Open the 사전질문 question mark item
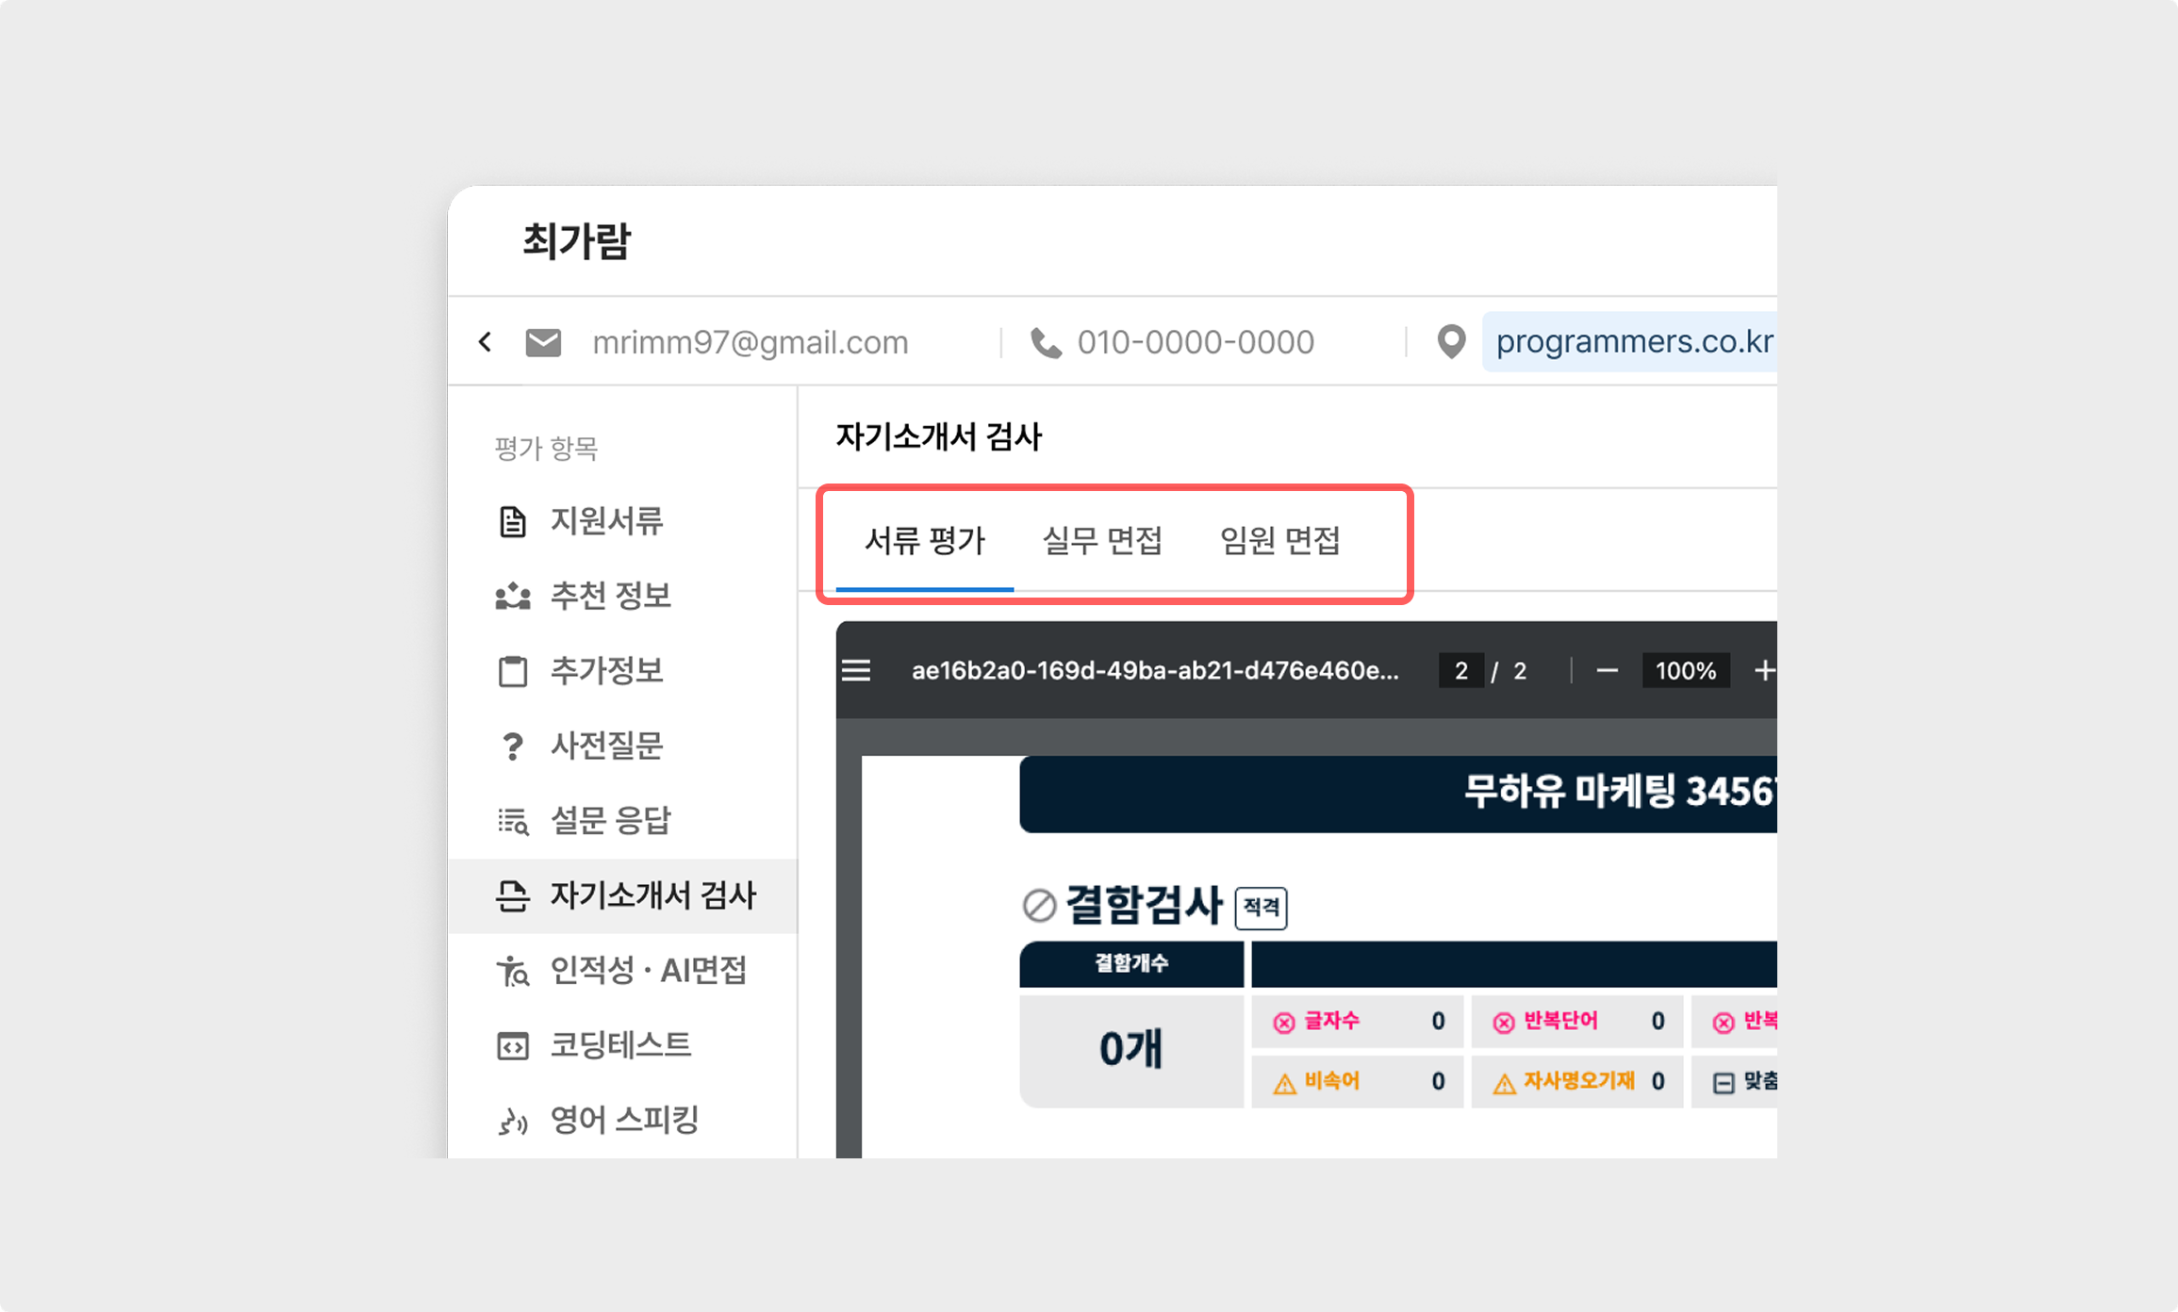The height and width of the screenshot is (1312, 2178). tap(606, 746)
